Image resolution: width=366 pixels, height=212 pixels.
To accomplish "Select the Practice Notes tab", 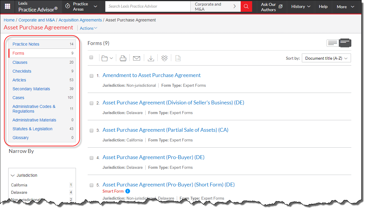I will point(42,44).
